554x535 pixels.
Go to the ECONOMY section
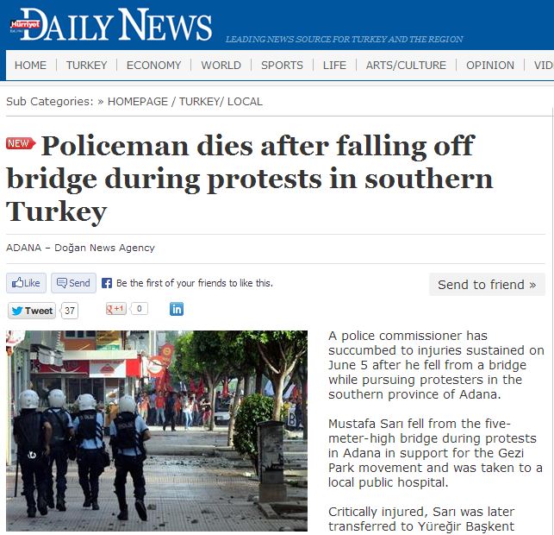coord(153,65)
